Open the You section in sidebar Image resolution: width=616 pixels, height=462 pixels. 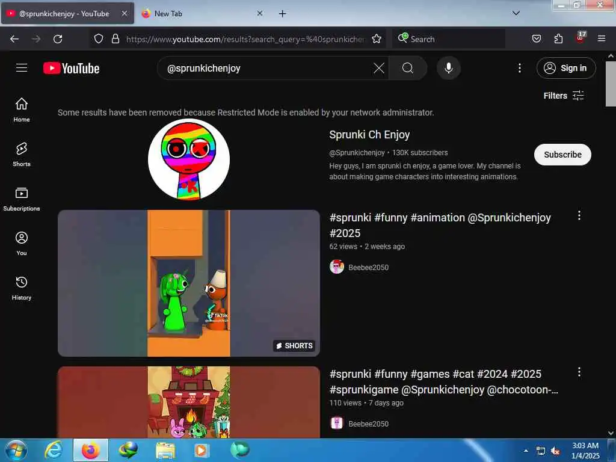22,244
